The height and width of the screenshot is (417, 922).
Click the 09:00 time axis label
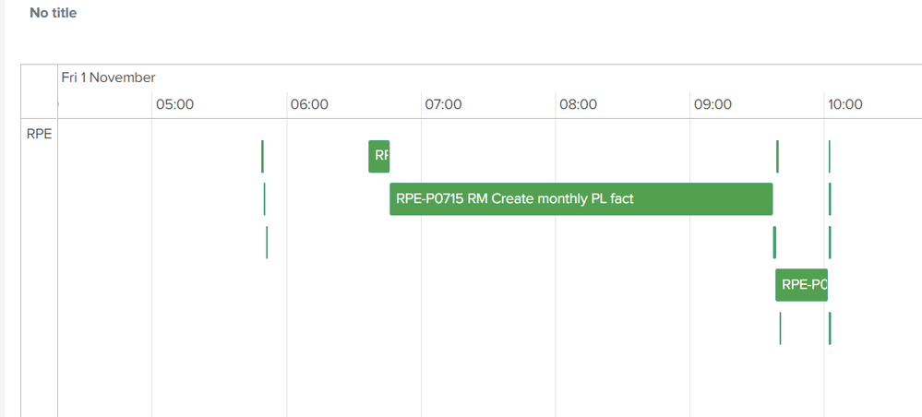pyautogui.click(x=712, y=104)
